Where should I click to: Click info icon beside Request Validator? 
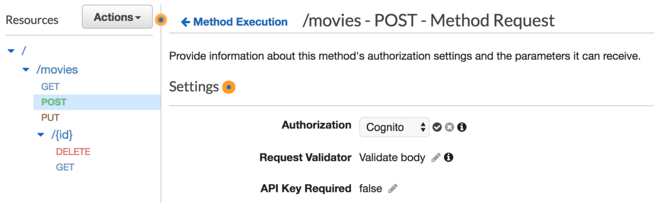pyautogui.click(x=449, y=158)
